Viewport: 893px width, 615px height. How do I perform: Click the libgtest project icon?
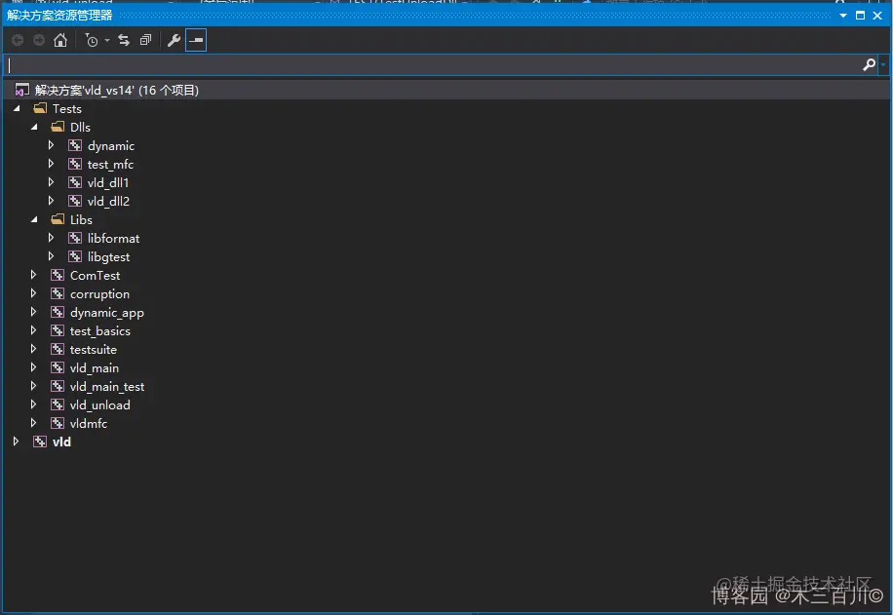[x=75, y=257]
